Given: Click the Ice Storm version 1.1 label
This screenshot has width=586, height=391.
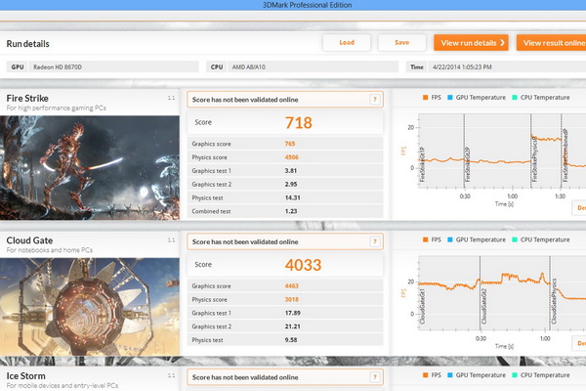Looking at the screenshot, I should 171,375.
